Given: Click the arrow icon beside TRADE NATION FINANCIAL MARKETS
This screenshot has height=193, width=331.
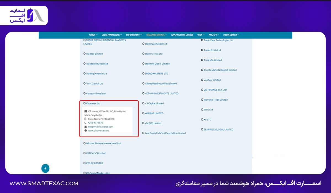Looking at the screenshot, I should 84,40.
